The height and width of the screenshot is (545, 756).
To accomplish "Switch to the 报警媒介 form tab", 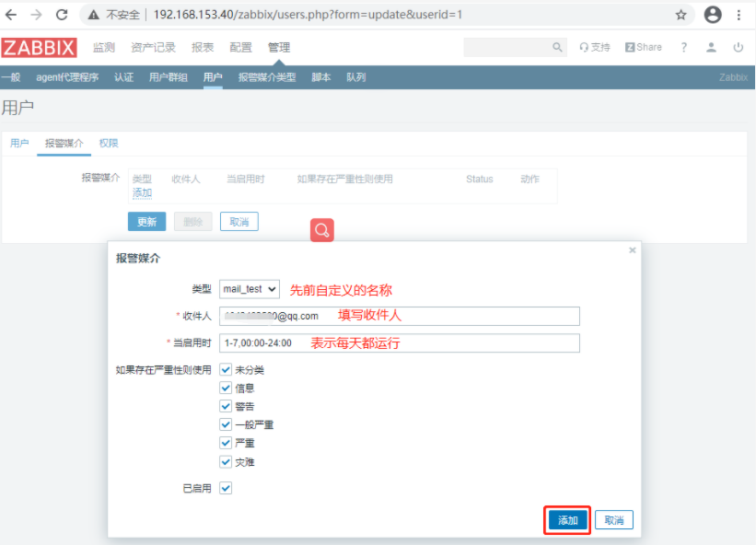I will click(x=64, y=143).
